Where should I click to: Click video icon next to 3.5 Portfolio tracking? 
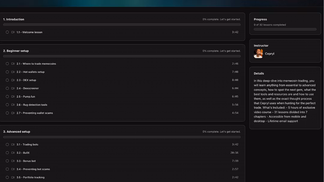point(13,177)
